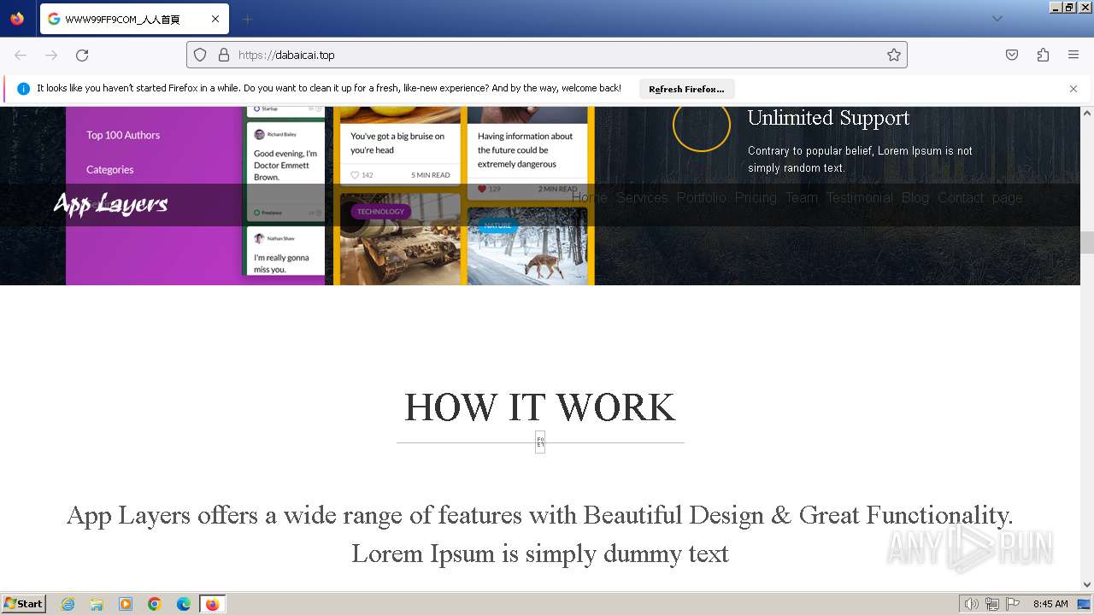
Task: Open the Team nav link
Action: point(802,197)
